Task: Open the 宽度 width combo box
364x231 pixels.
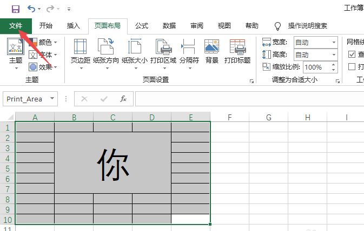Action: pos(315,43)
